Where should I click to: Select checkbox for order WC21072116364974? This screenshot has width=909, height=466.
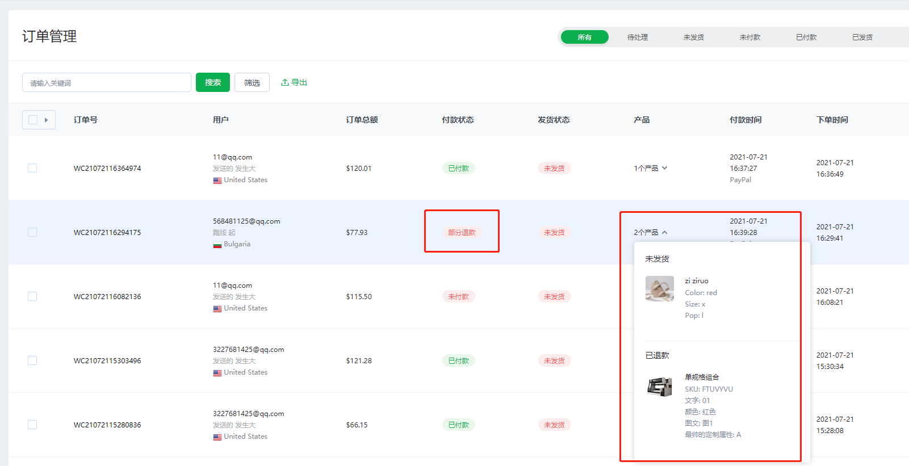(32, 169)
